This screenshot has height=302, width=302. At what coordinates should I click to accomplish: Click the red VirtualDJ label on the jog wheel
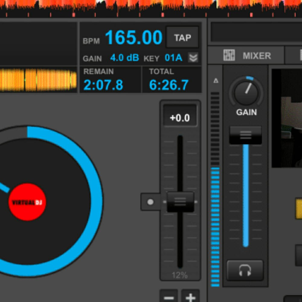(x=27, y=202)
